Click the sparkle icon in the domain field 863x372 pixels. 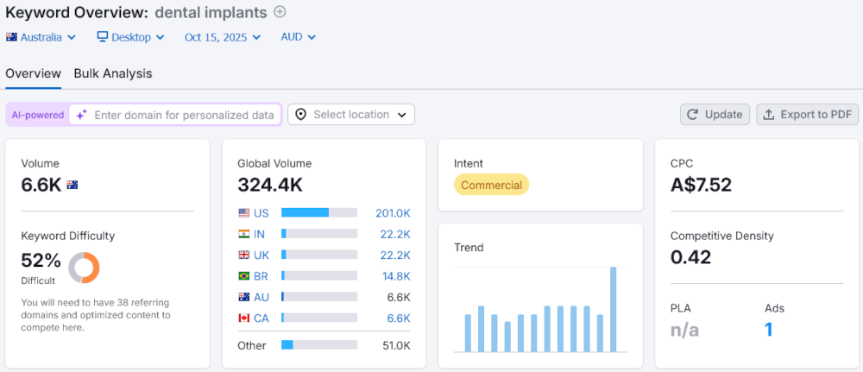coord(81,115)
